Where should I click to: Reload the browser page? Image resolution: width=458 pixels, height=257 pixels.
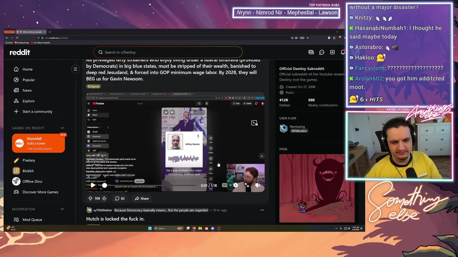(17, 38)
